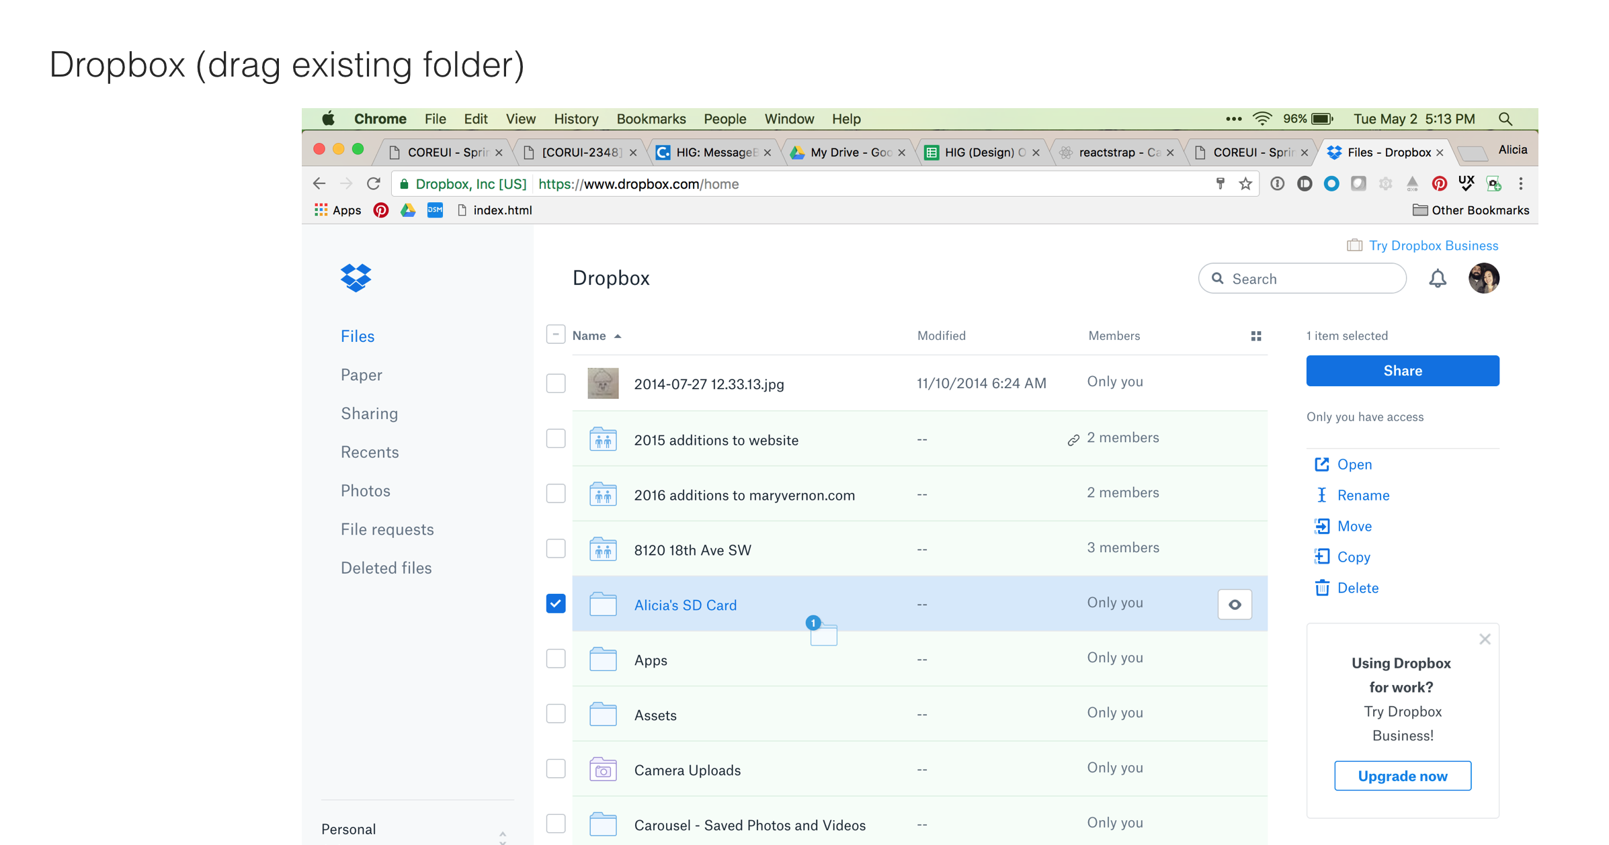Open the account avatar menu
Screen dimensions: 1609x845
1483,278
